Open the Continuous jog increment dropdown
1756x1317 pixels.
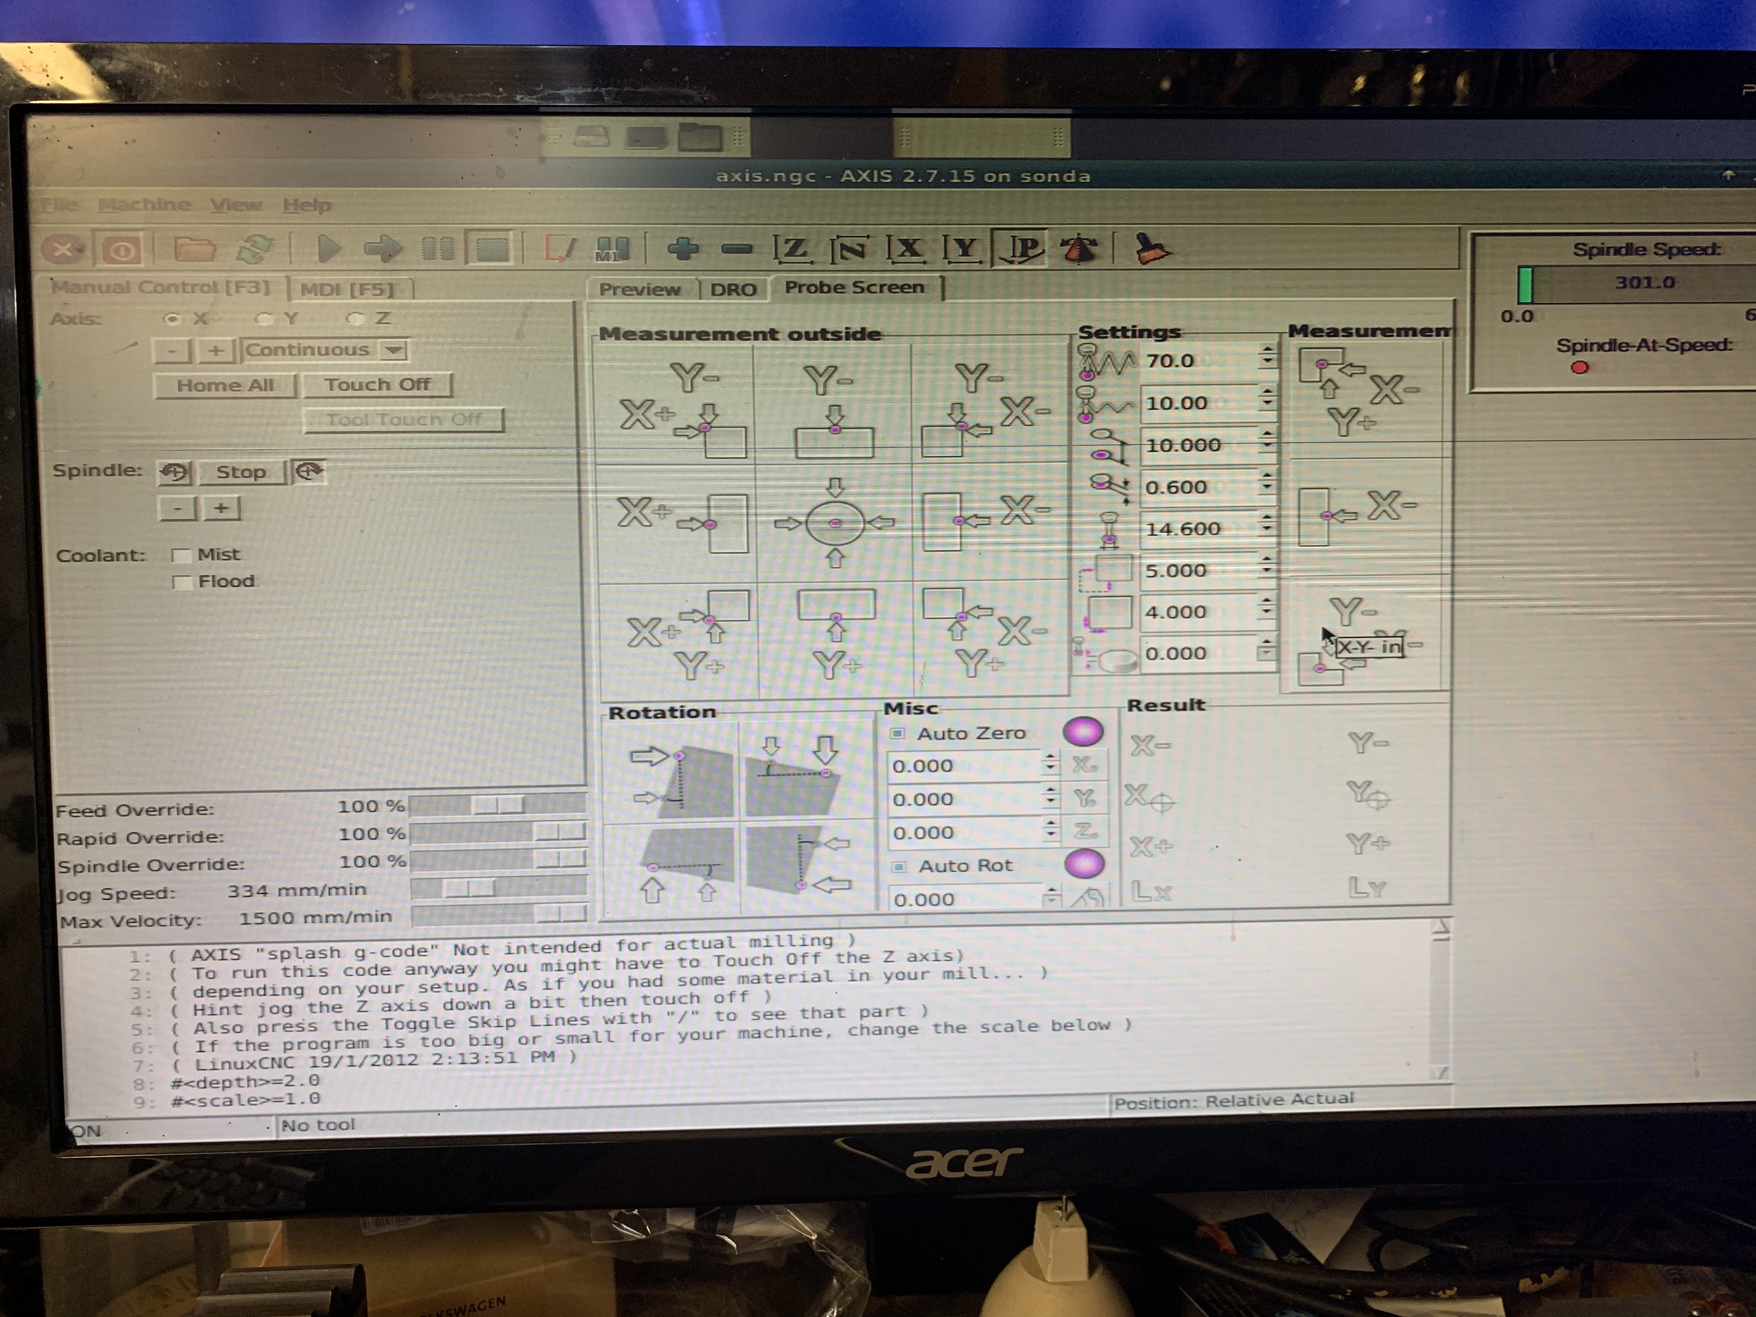(394, 350)
